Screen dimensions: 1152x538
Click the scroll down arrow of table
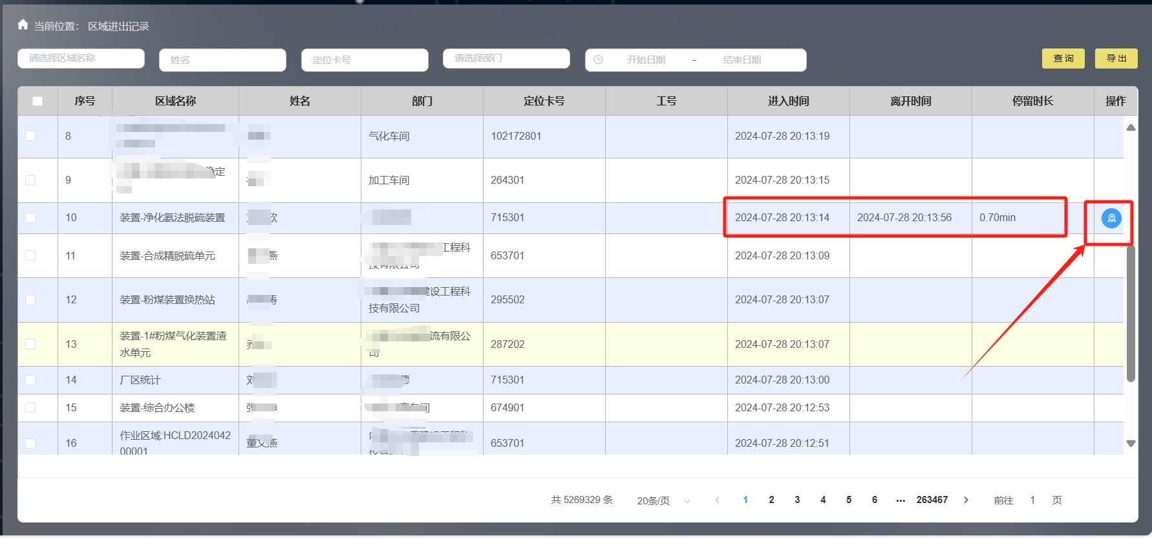point(1131,443)
